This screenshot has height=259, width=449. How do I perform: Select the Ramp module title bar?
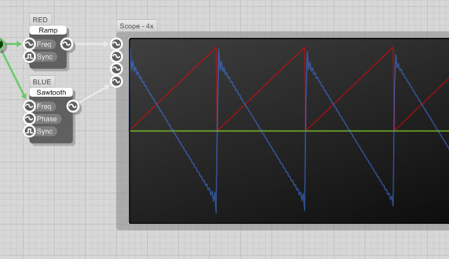click(x=48, y=30)
